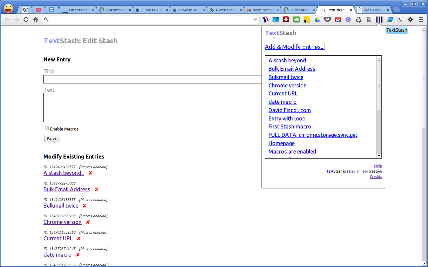Click the Gmail send extension icon
Viewport: 428px width, 267px height.
click(x=338, y=20)
